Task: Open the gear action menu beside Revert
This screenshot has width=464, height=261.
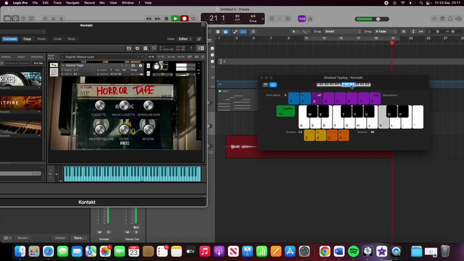Action: coord(7,238)
